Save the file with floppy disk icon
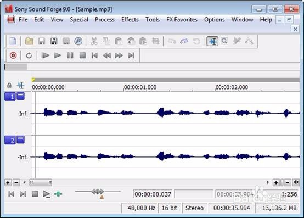This screenshot has height=218, width=304. tap(42, 41)
